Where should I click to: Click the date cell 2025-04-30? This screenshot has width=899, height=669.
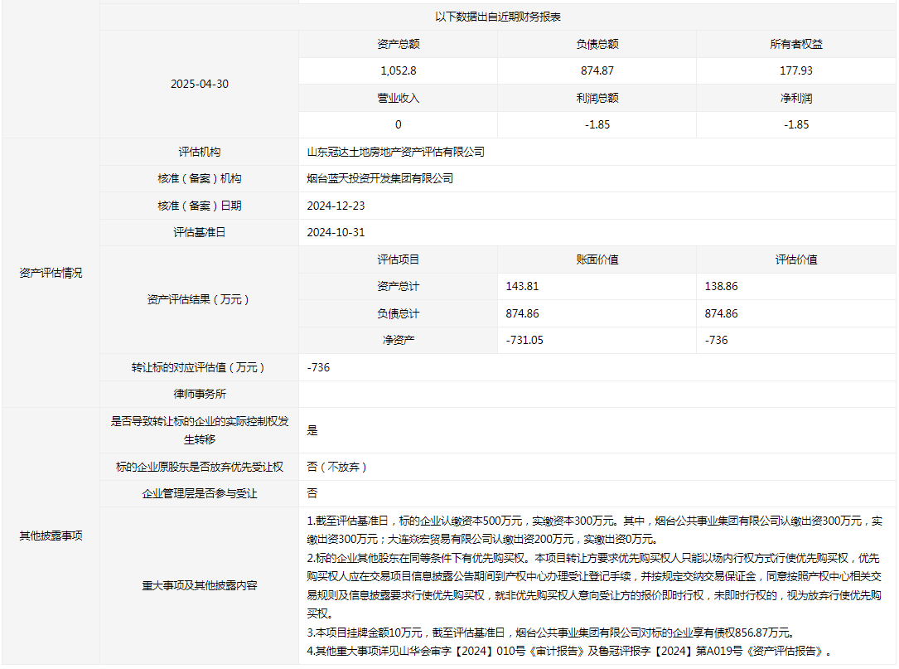(x=199, y=85)
